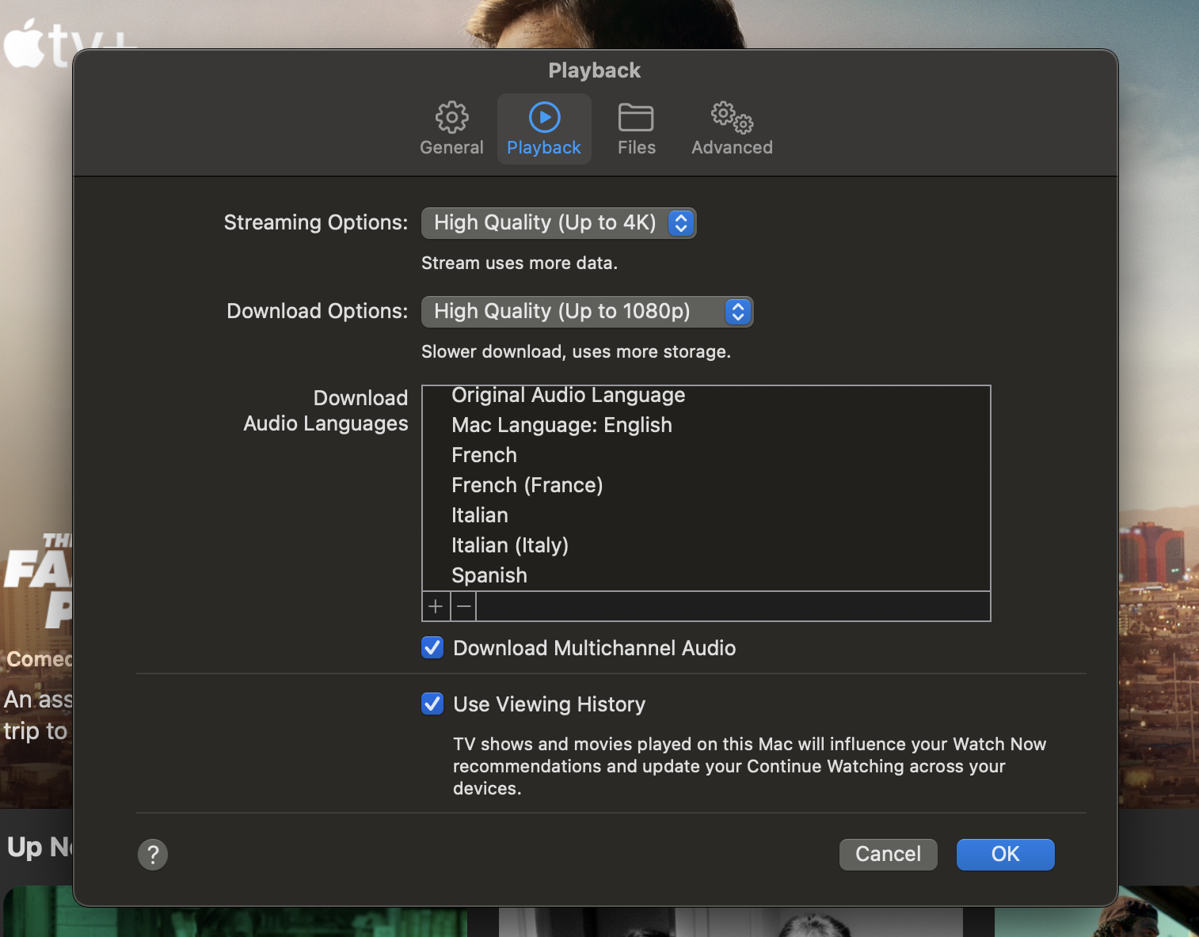Select French from the audio languages list
The height and width of the screenshot is (937, 1199).
(x=483, y=454)
